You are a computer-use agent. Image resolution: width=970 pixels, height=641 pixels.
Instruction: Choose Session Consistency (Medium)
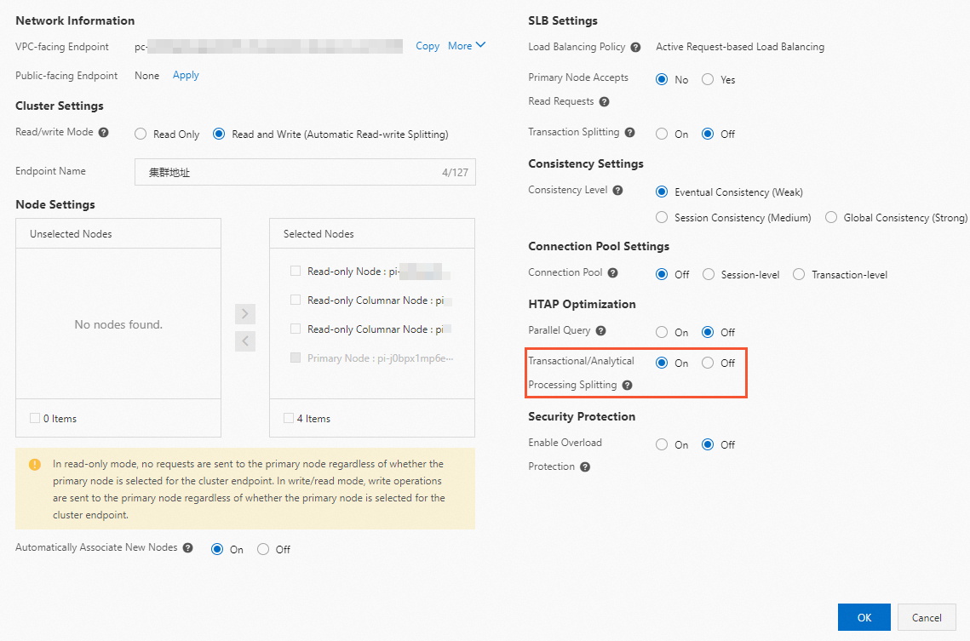[x=662, y=218]
